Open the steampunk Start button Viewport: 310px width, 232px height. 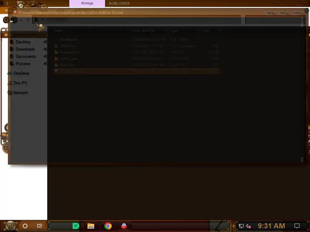(11, 226)
